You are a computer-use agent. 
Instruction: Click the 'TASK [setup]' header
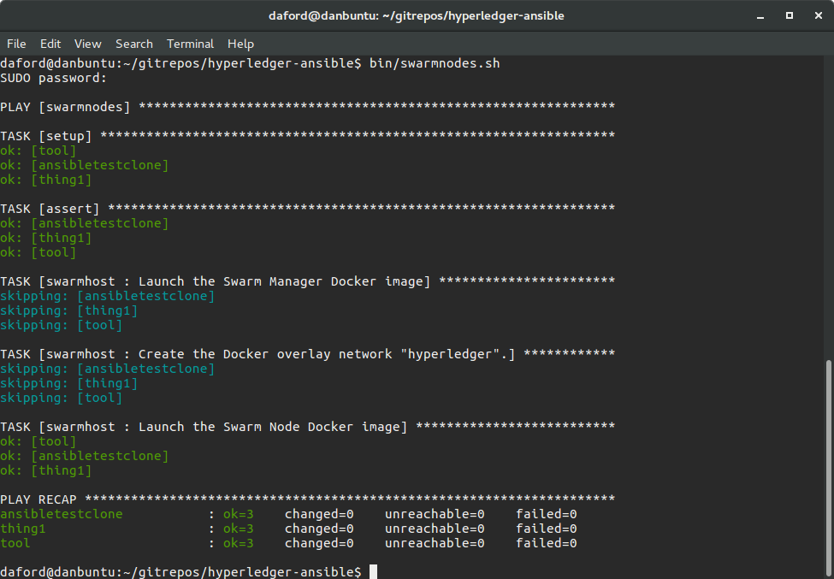[307, 136]
